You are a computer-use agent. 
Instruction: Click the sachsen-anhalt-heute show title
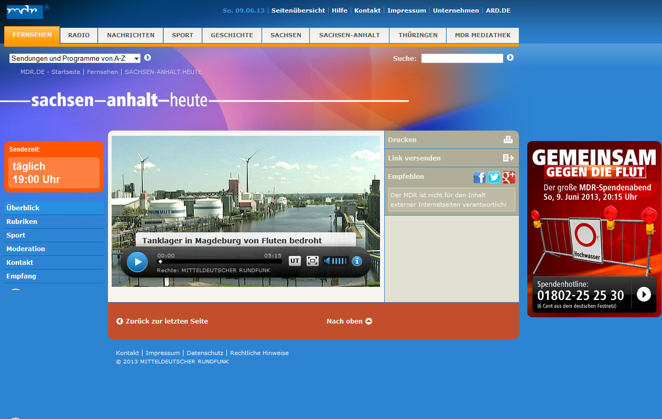pos(120,100)
